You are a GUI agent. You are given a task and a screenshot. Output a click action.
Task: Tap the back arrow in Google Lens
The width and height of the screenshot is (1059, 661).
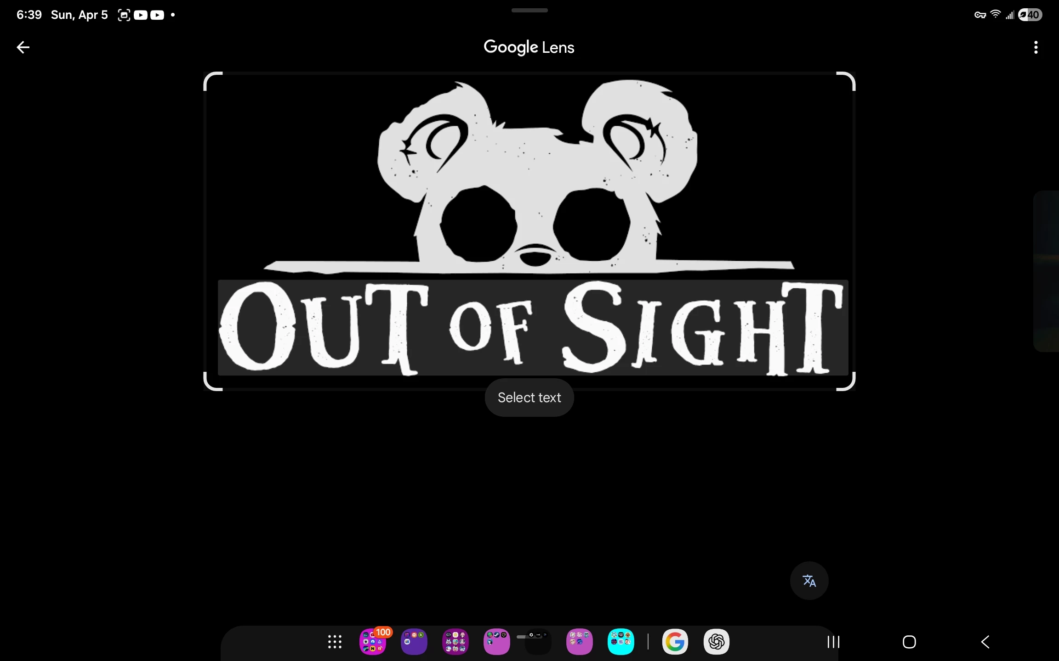[x=23, y=47]
